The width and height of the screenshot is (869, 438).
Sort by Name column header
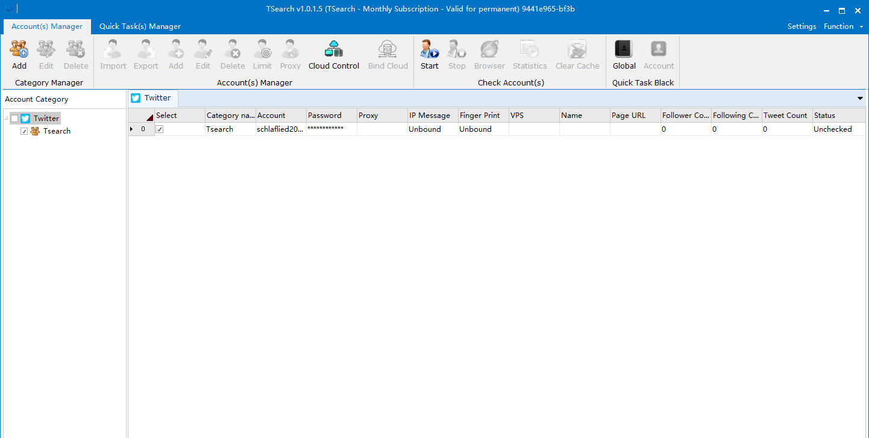click(x=585, y=116)
